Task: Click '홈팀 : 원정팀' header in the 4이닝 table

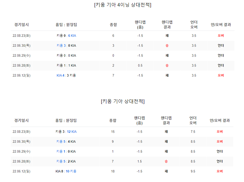Action: (x=66, y=24)
